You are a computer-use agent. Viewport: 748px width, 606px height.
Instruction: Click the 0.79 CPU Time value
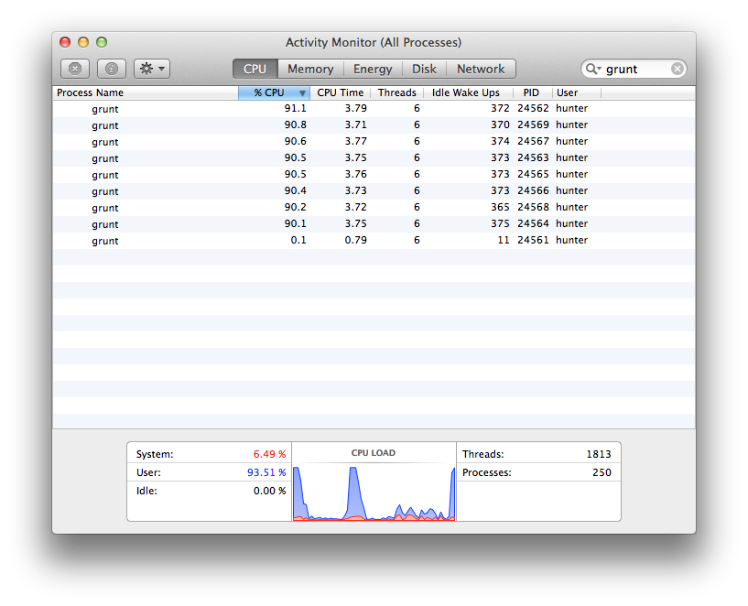[x=356, y=240]
